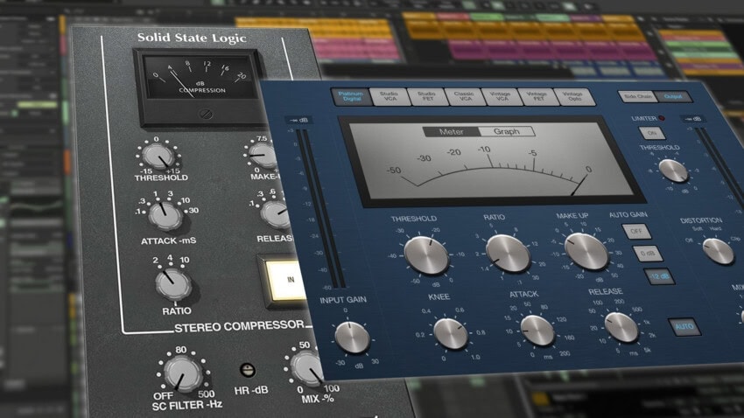Select the Auto Gain 0 dB button
This screenshot has width=744, height=418.
[648, 254]
